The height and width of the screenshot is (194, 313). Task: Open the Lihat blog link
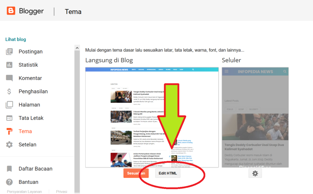click(x=16, y=39)
